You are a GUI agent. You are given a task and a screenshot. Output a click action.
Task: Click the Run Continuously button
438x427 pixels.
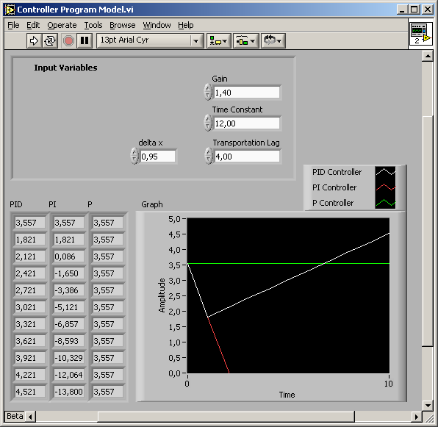[x=50, y=40]
